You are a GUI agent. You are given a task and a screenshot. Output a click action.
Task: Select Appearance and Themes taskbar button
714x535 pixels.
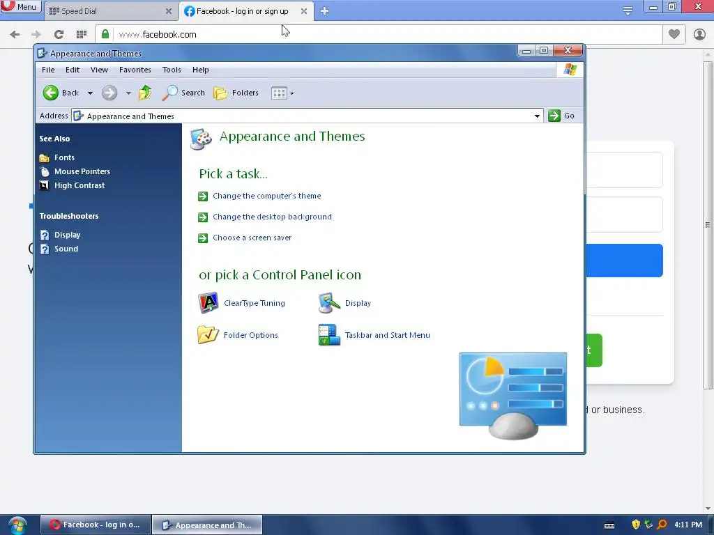[x=206, y=525]
